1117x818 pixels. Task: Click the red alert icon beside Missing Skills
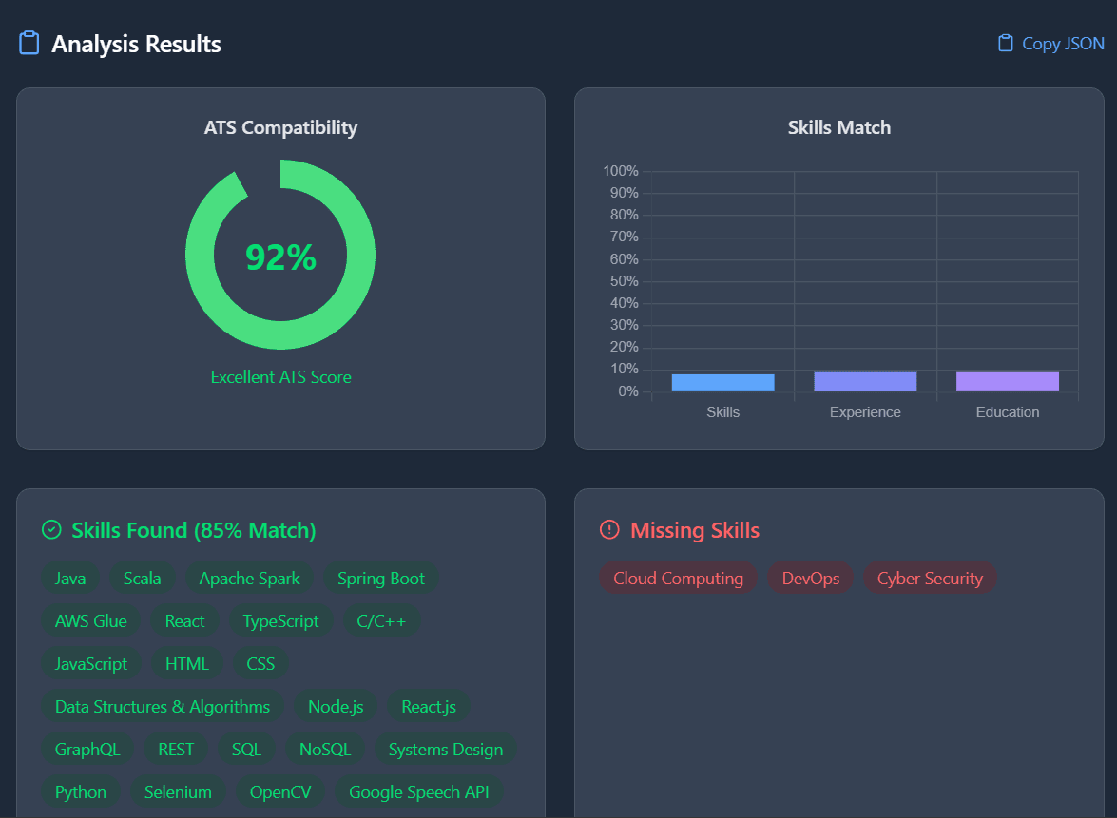click(x=608, y=529)
